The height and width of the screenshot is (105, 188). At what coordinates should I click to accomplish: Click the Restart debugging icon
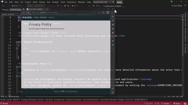click(77, 6)
